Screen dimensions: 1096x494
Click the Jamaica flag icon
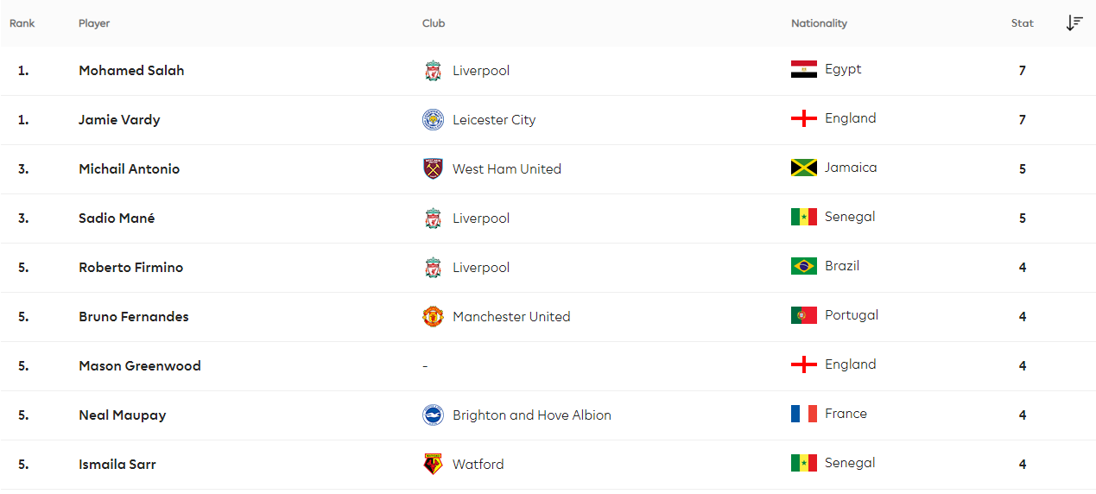click(x=804, y=168)
